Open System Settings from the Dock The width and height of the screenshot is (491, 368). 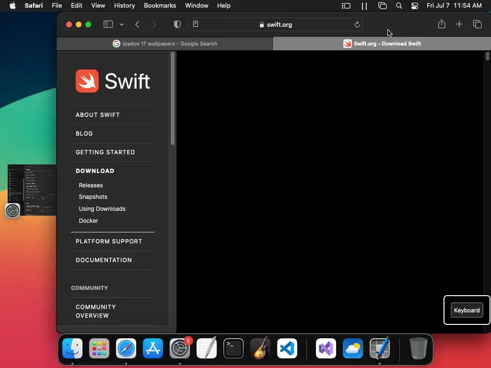tap(180, 348)
